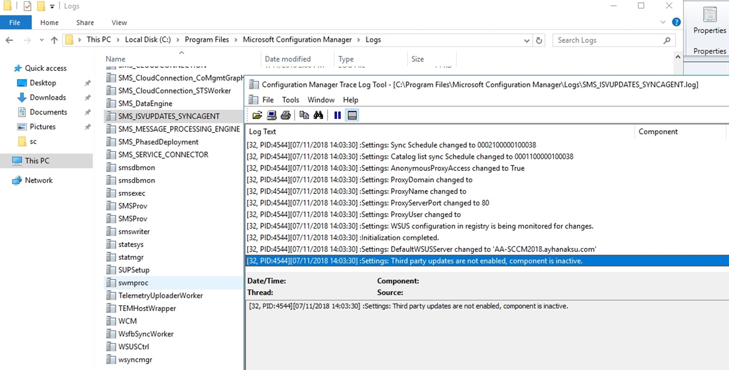
Task: Open recent locations dropdown arrow
Action: [42, 40]
